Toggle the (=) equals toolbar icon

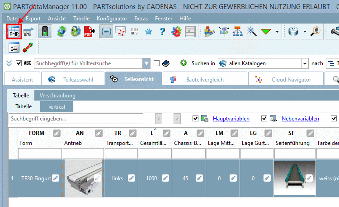click(106, 32)
